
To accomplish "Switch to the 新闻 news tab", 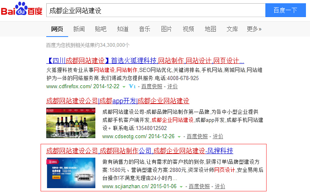I will coord(79,29).
